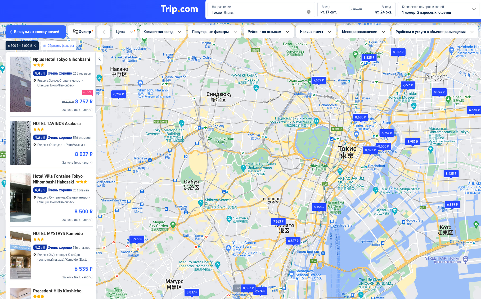The width and height of the screenshot is (481, 299).
Task: Select the 8,825 ₽ map price marker
Action: click(369, 58)
